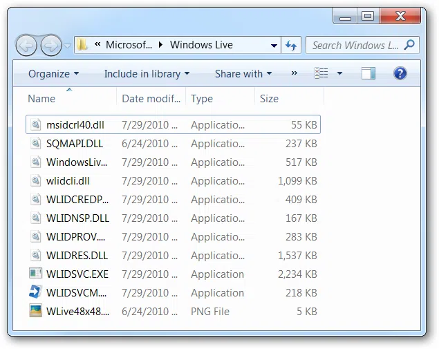
Task: Toggle the preview pane button
Action: 368,73
